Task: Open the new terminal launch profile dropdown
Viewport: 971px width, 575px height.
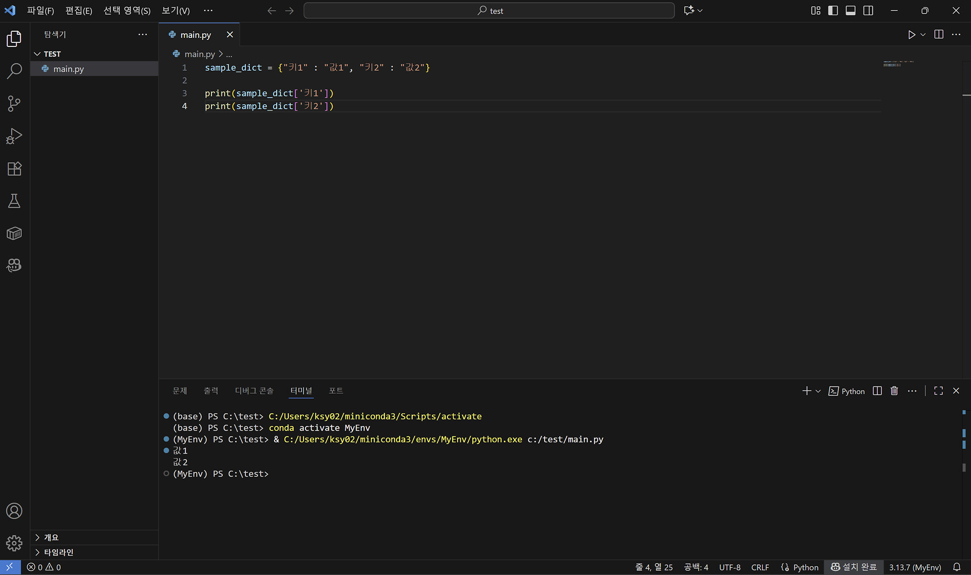Action: (x=818, y=391)
